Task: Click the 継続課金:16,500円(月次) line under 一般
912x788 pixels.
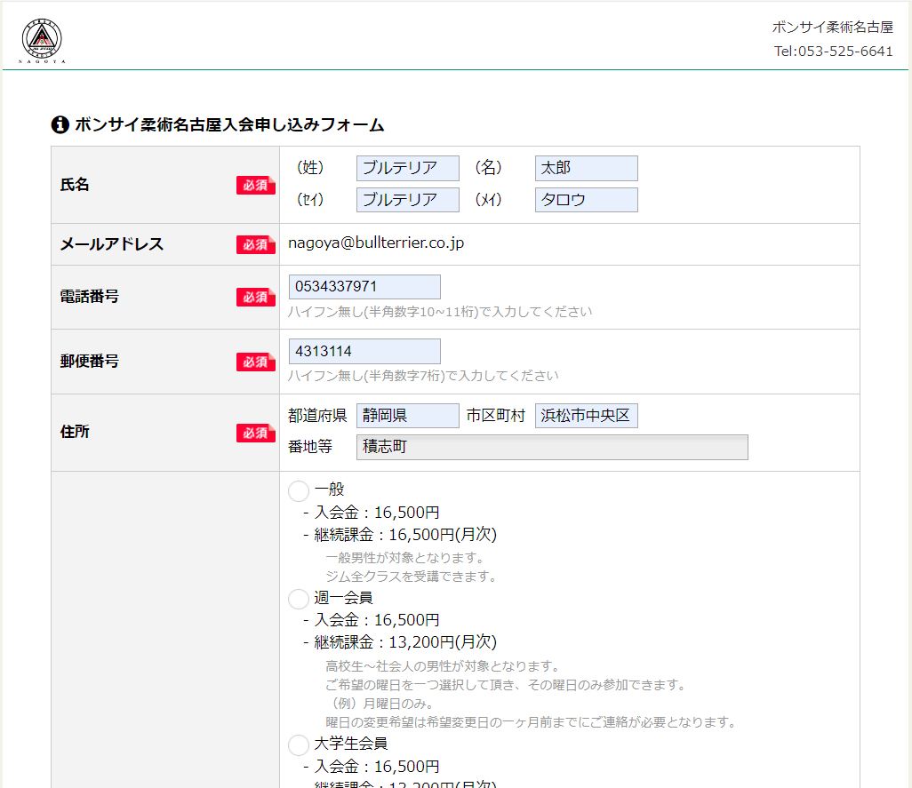Action: (x=405, y=535)
